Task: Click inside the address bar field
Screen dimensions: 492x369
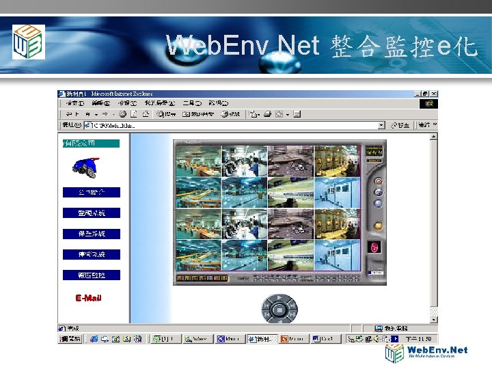Action: point(232,126)
